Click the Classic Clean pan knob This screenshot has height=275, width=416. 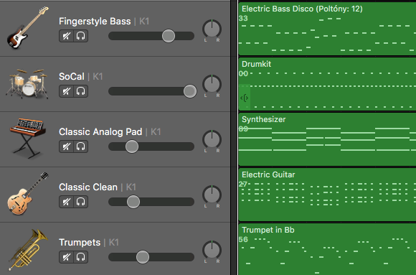coord(212,195)
